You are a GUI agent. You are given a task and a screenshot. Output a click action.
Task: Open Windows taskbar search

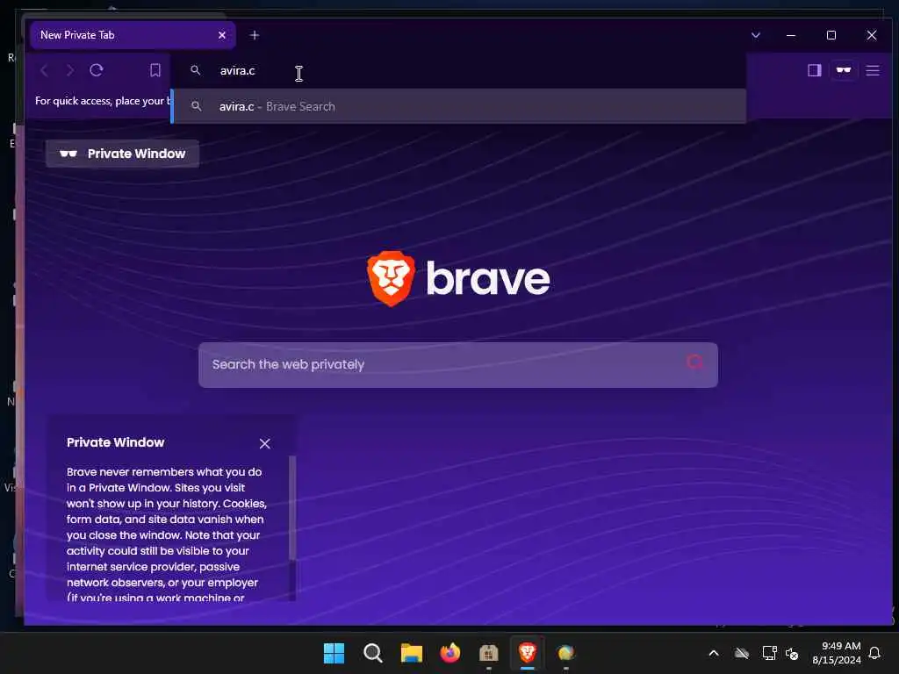[x=372, y=653]
